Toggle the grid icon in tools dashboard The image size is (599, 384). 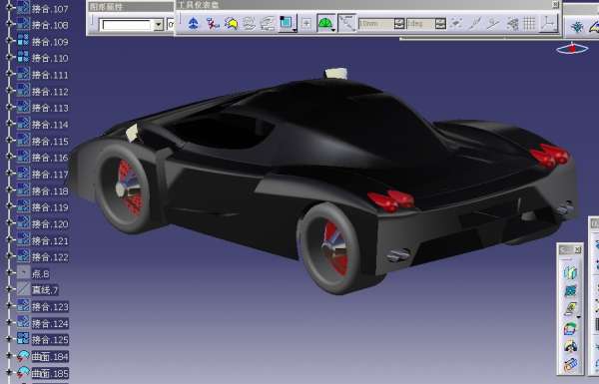point(529,24)
